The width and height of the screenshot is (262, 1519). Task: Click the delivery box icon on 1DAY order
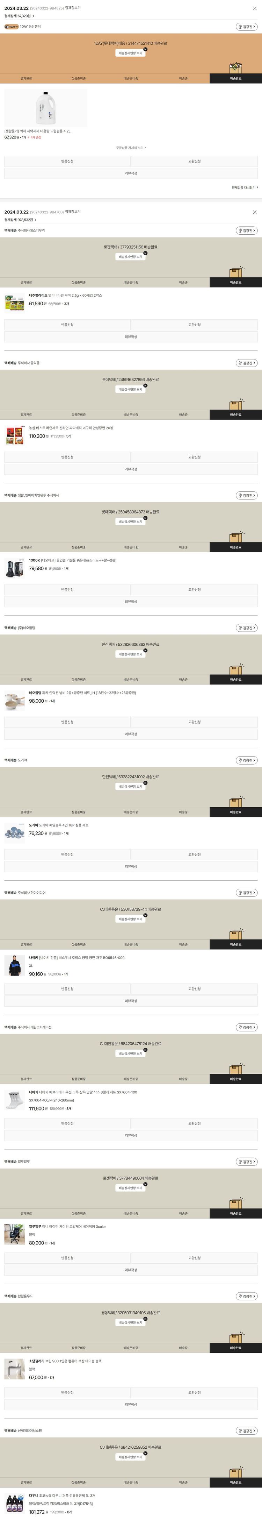tap(235, 68)
